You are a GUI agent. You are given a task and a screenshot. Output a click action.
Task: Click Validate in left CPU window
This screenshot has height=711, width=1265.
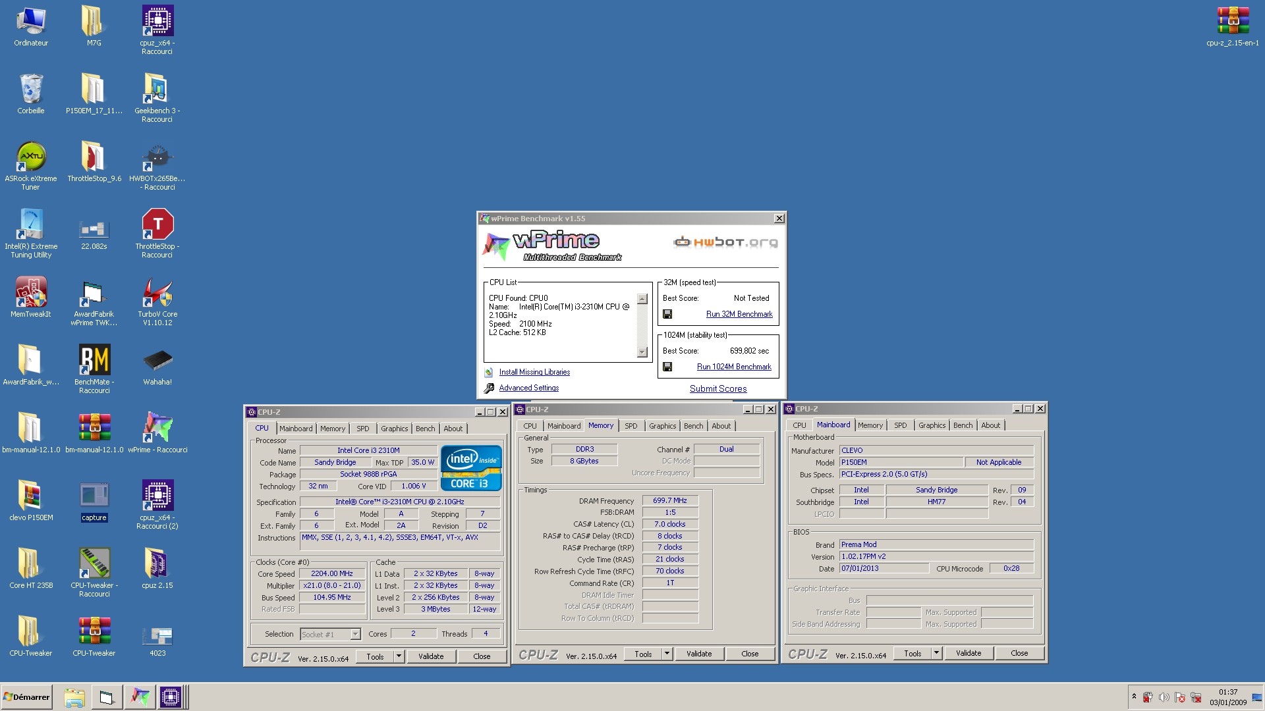(x=431, y=656)
